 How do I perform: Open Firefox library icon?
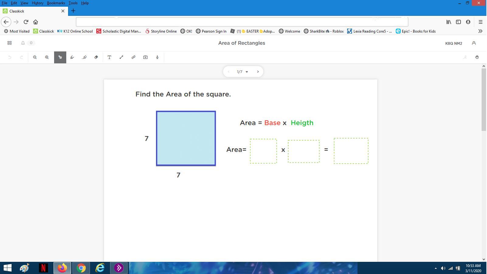449,22
